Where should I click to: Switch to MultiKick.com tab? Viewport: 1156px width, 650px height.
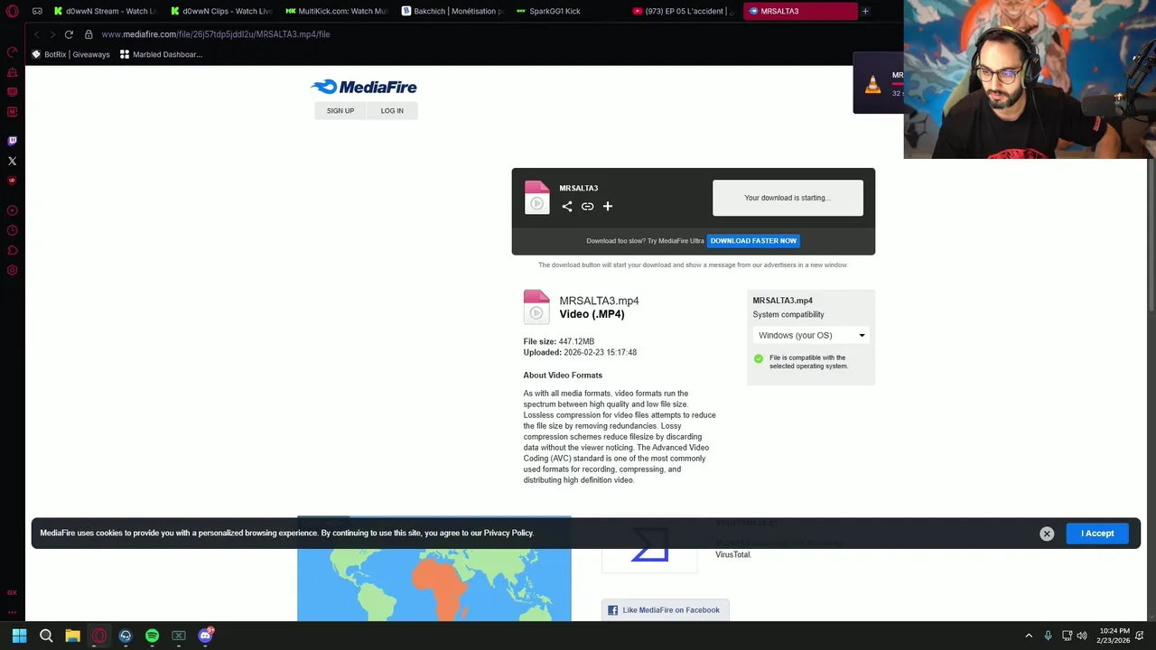(337, 11)
